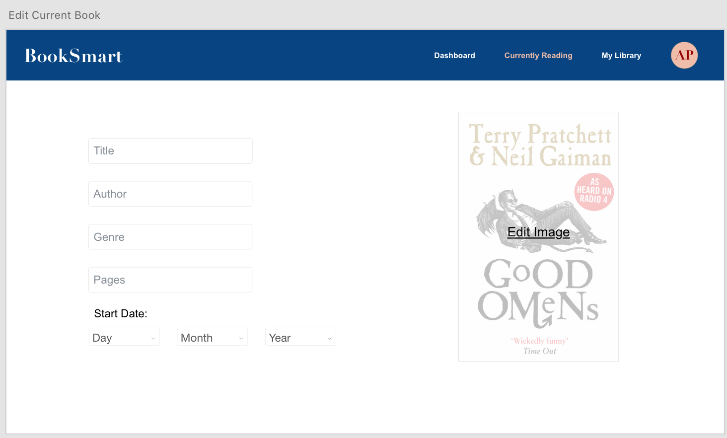Click the BookSmart logo
This screenshot has height=438, width=727.
(x=73, y=56)
